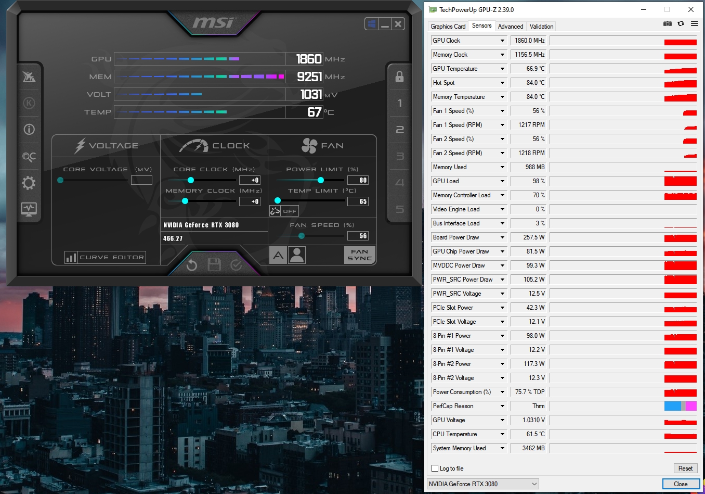Click the Fan Speed slider handle

coord(302,236)
